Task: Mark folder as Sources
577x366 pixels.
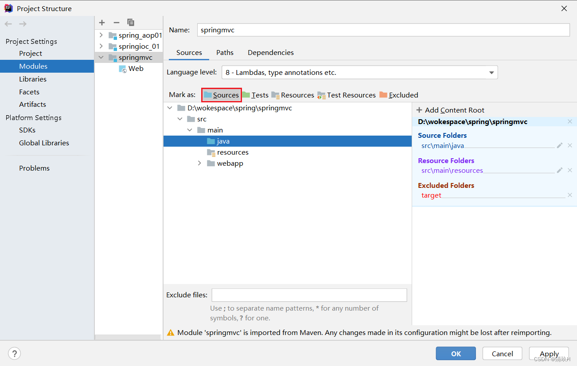Action: 221,95
